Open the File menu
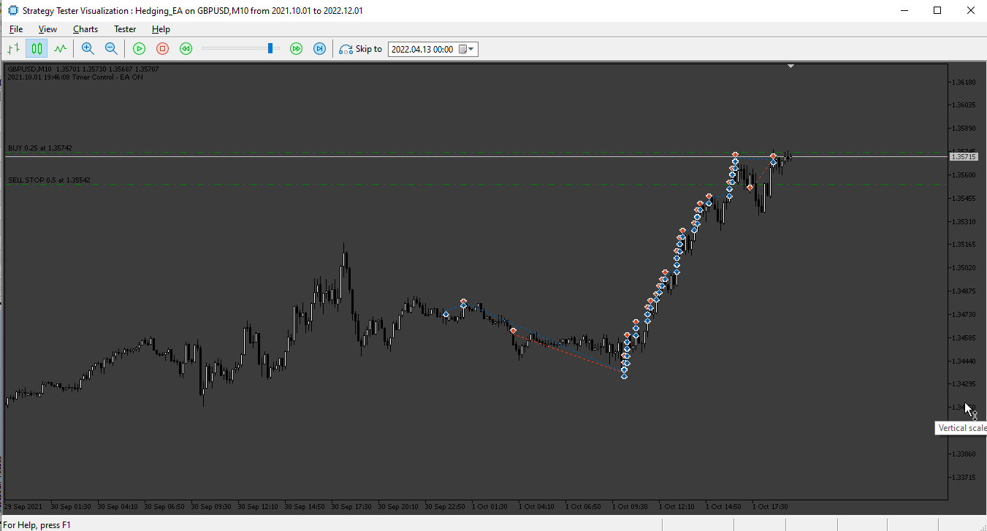 16,29
